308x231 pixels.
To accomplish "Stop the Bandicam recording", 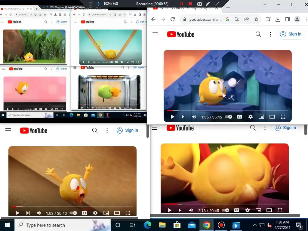I will tap(190, 4).
